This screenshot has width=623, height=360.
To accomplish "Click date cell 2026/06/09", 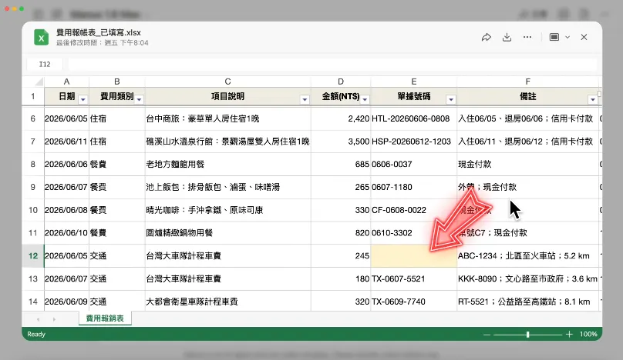I will click(x=67, y=302).
